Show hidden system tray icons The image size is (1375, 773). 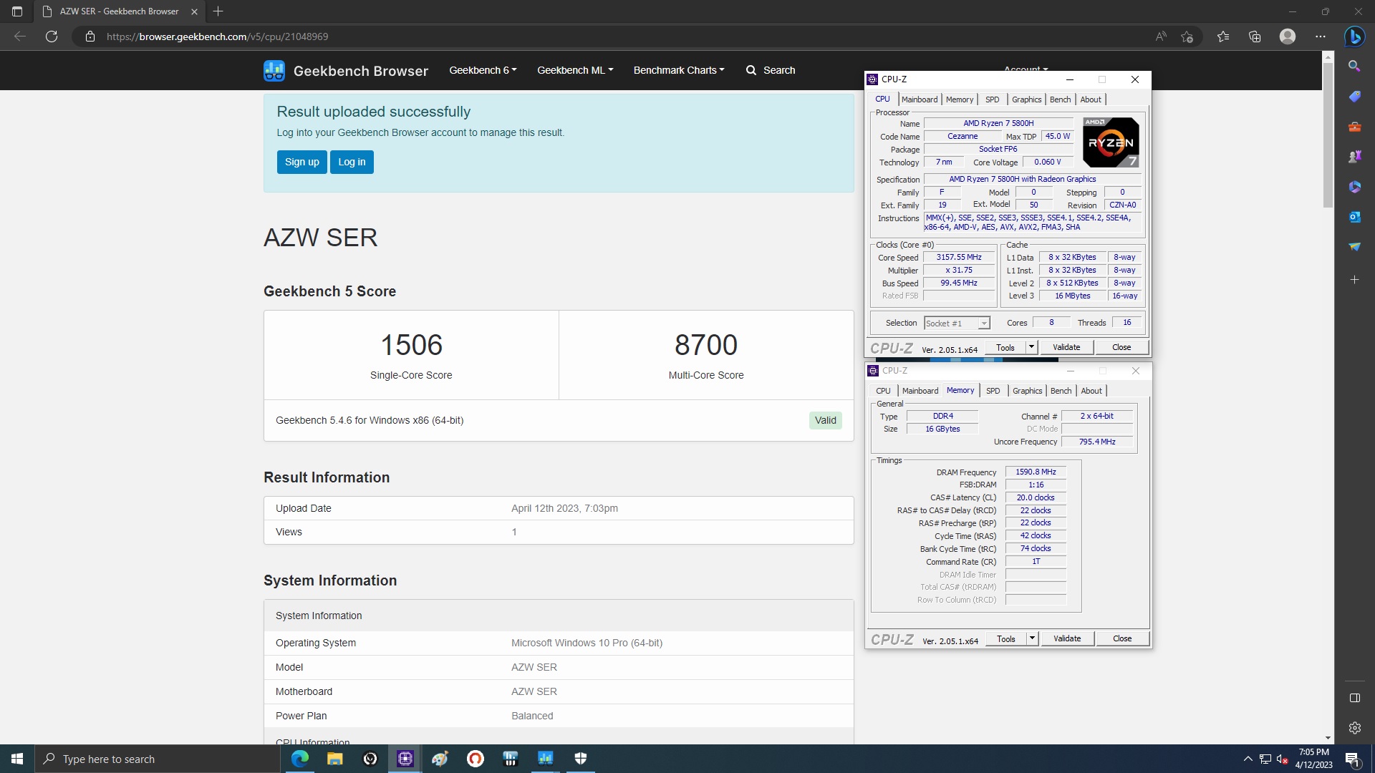(x=1248, y=759)
